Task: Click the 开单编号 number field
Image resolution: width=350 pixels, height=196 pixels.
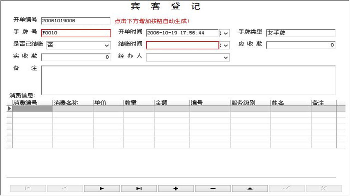Action: click(75, 20)
